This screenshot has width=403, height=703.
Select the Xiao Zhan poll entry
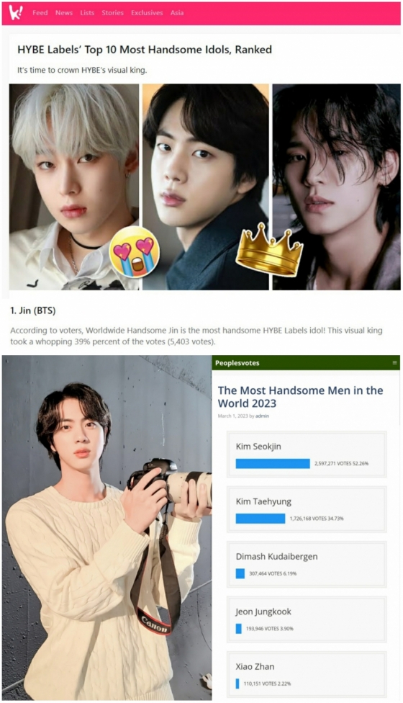[x=307, y=675]
